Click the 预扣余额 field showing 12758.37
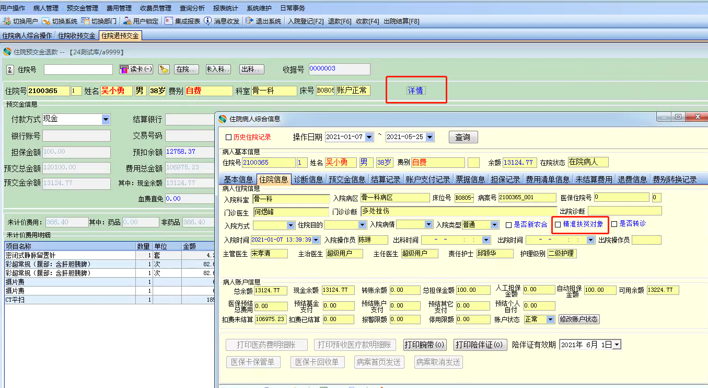The image size is (708, 388). 190,152
